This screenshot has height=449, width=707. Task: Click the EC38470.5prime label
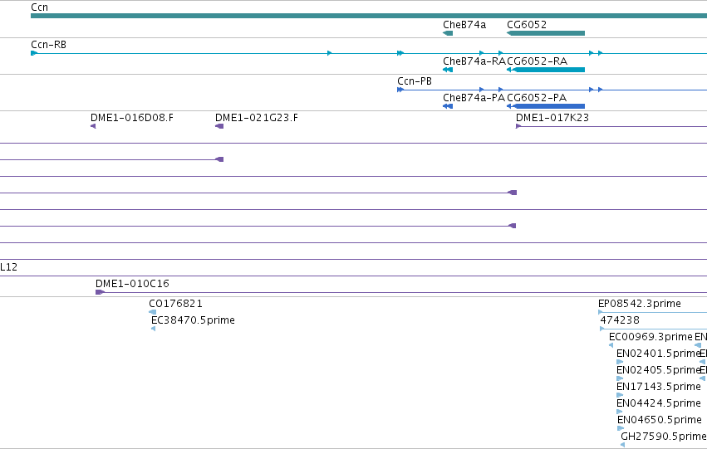(x=193, y=320)
